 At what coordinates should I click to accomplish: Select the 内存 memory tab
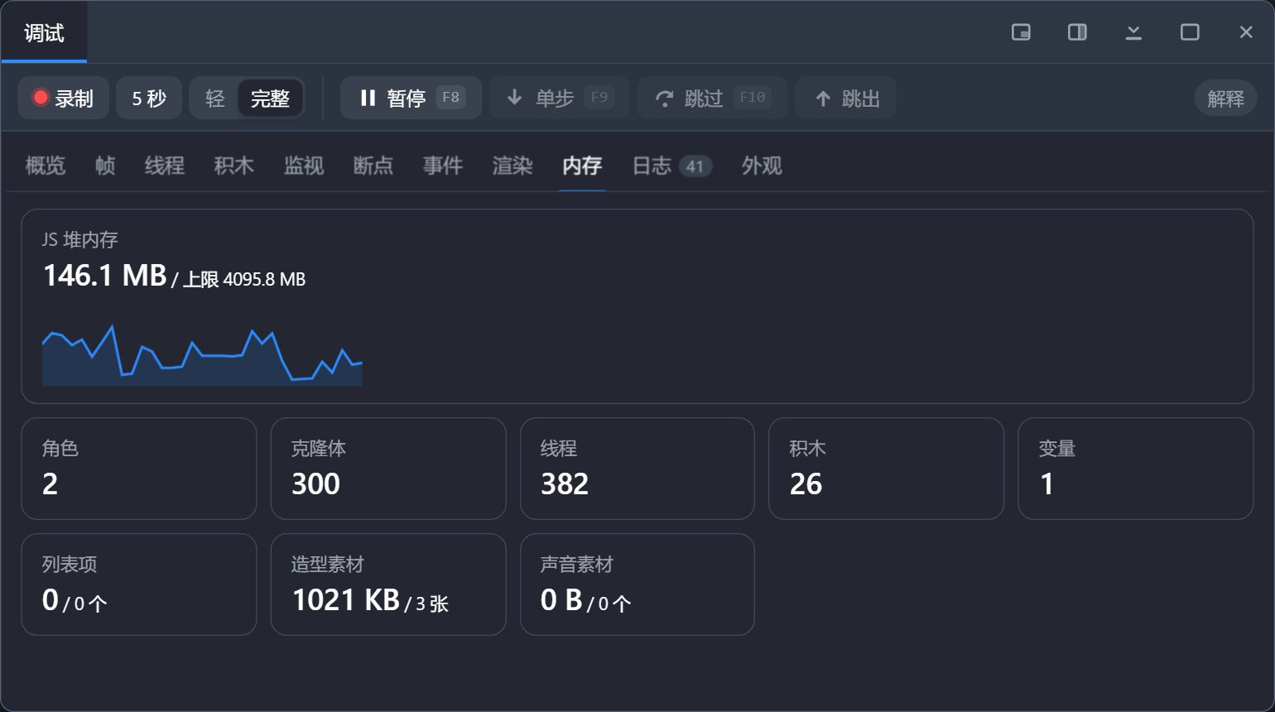pos(582,166)
